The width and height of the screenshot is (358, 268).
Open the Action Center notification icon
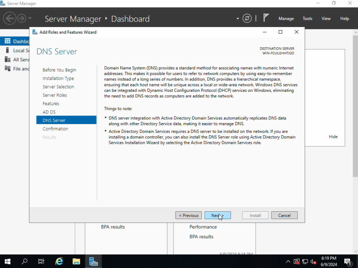(x=348, y=262)
